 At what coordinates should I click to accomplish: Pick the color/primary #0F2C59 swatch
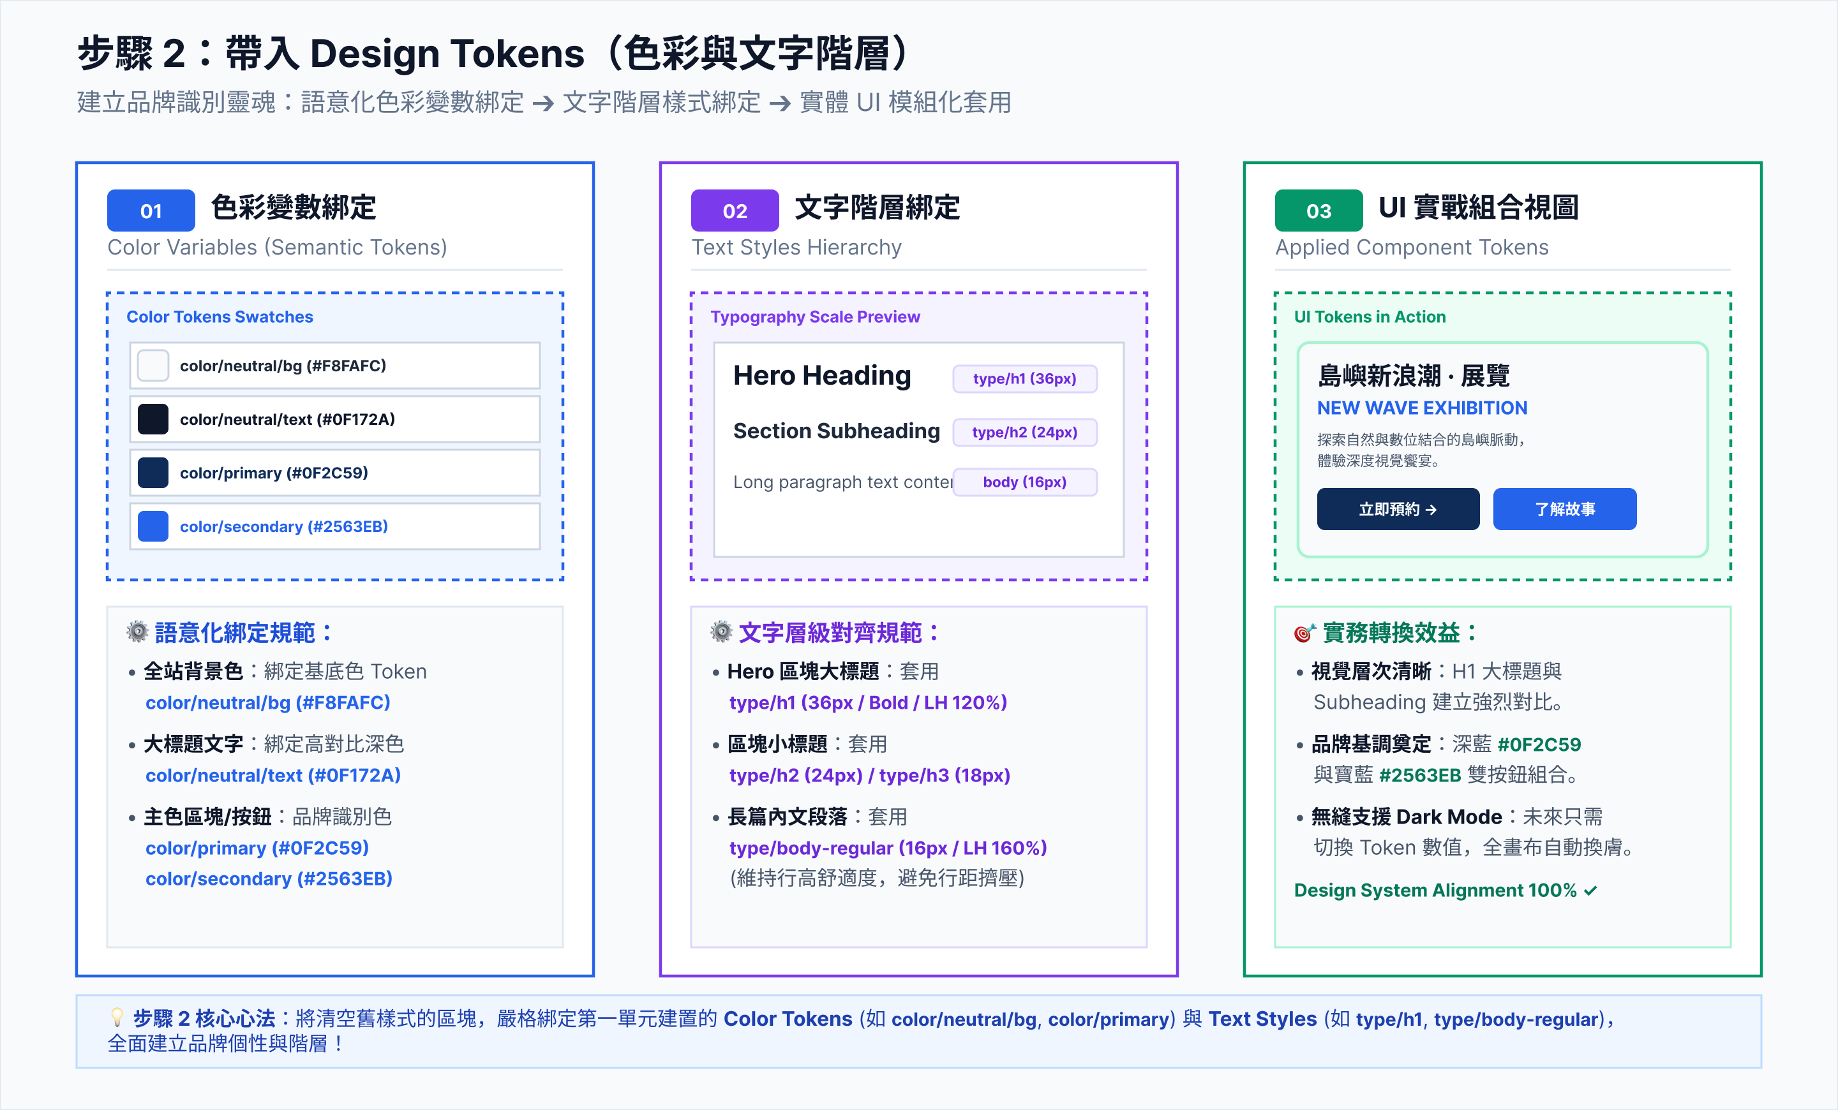tap(153, 473)
